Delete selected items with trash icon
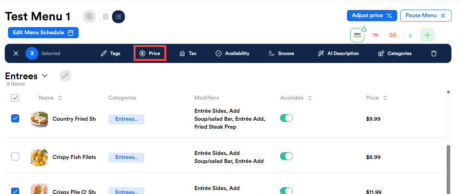Image resolution: width=461 pixels, height=194 pixels. (434, 53)
